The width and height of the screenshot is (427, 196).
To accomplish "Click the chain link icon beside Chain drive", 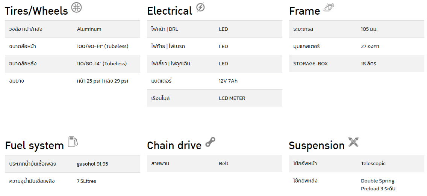I will click(210, 142).
